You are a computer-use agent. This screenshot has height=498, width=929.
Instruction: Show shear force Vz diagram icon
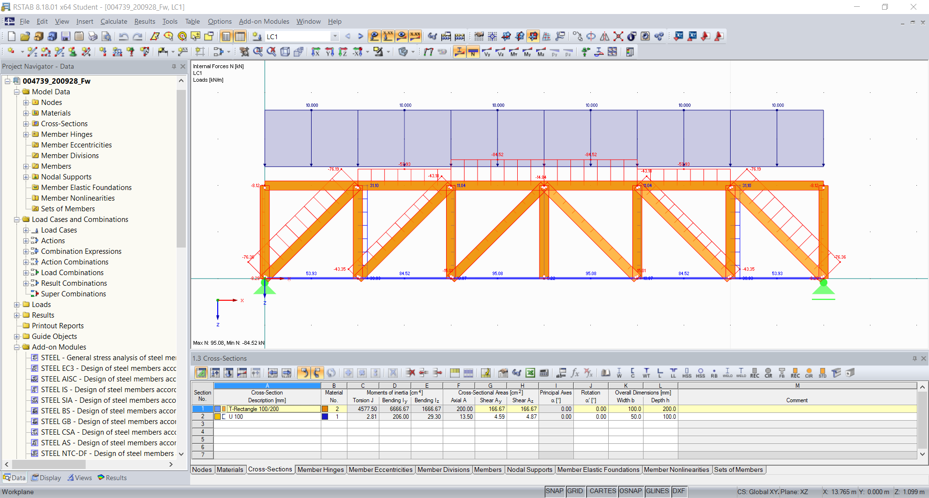pyautogui.click(x=500, y=52)
